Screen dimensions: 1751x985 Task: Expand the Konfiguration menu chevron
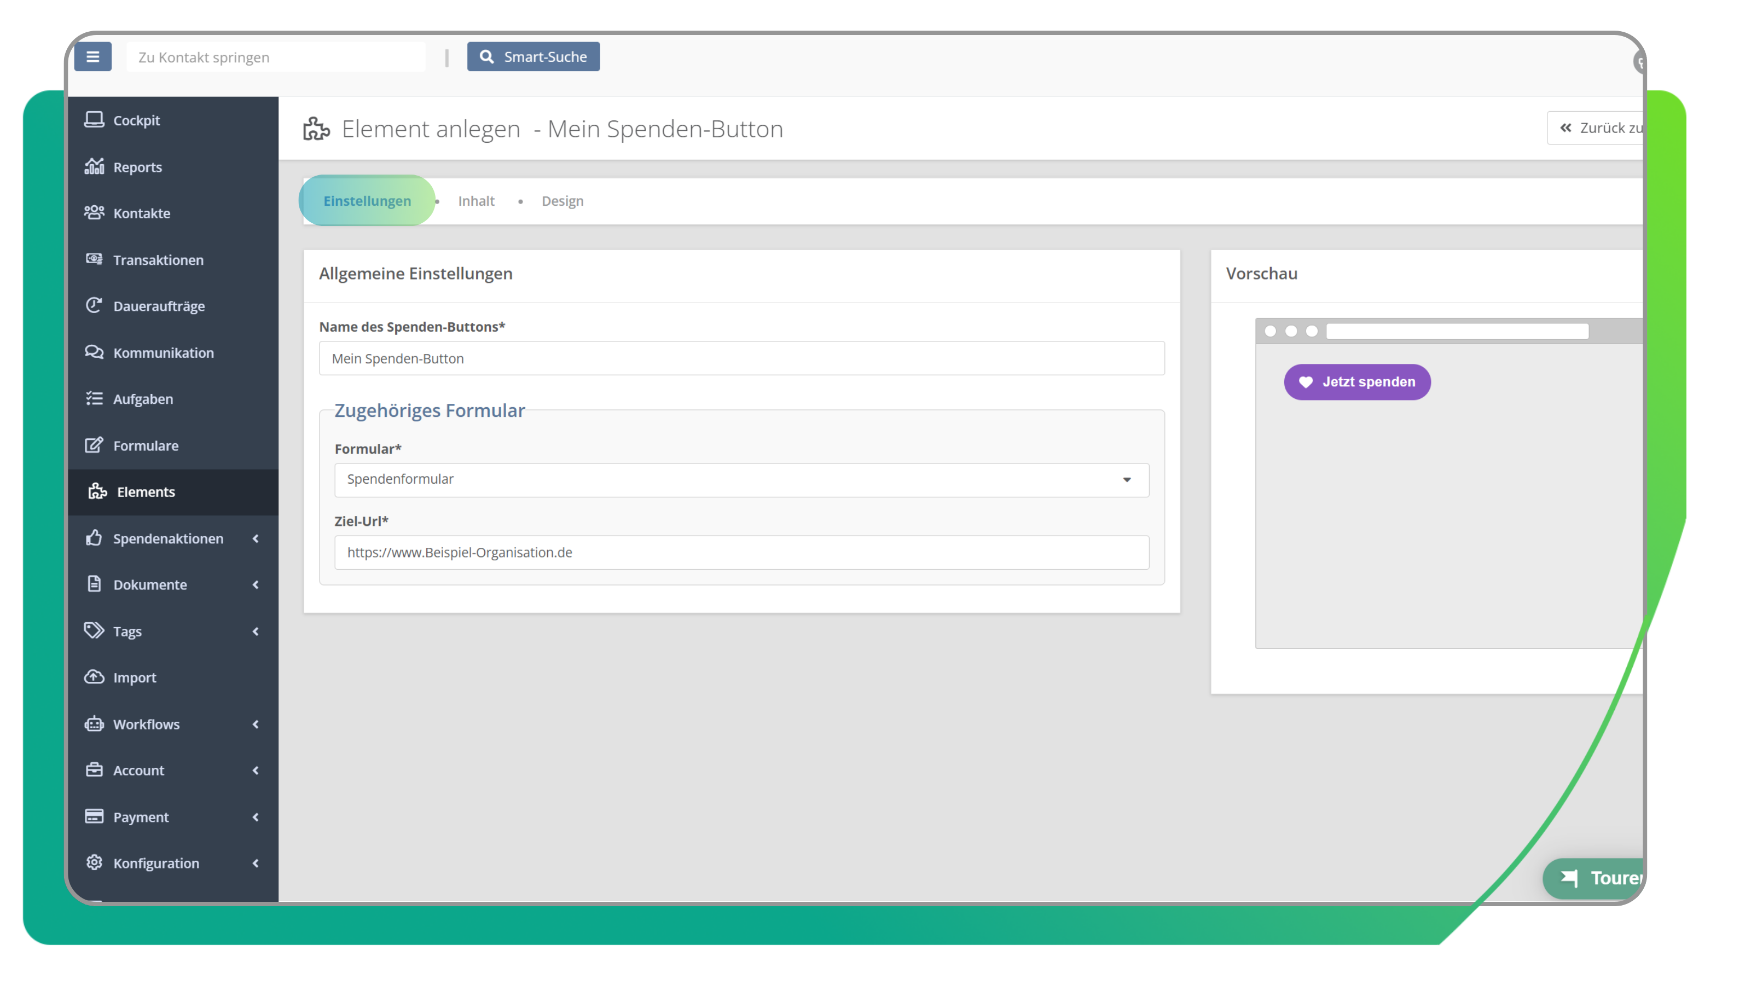click(x=256, y=864)
